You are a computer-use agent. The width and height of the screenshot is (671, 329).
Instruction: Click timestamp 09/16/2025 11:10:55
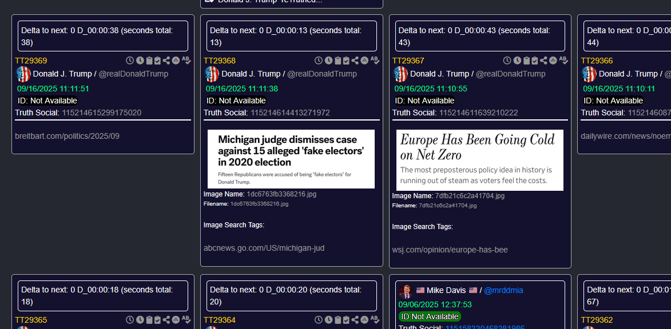click(431, 89)
